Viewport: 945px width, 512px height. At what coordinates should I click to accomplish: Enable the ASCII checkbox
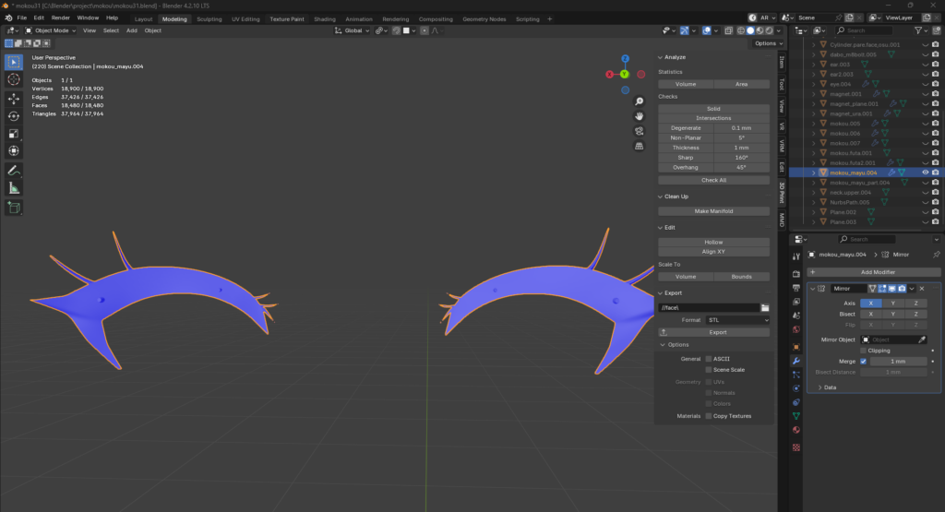pos(709,358)
